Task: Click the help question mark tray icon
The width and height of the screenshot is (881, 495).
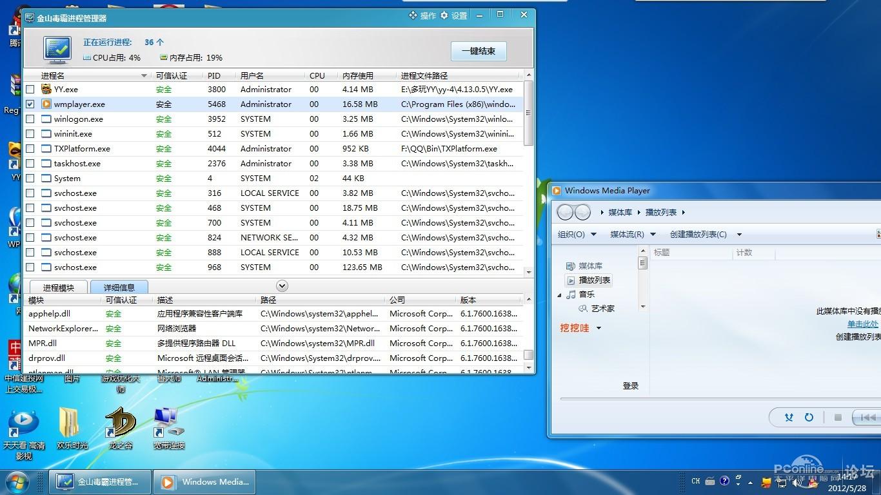Action: click(x=724, y=481)
